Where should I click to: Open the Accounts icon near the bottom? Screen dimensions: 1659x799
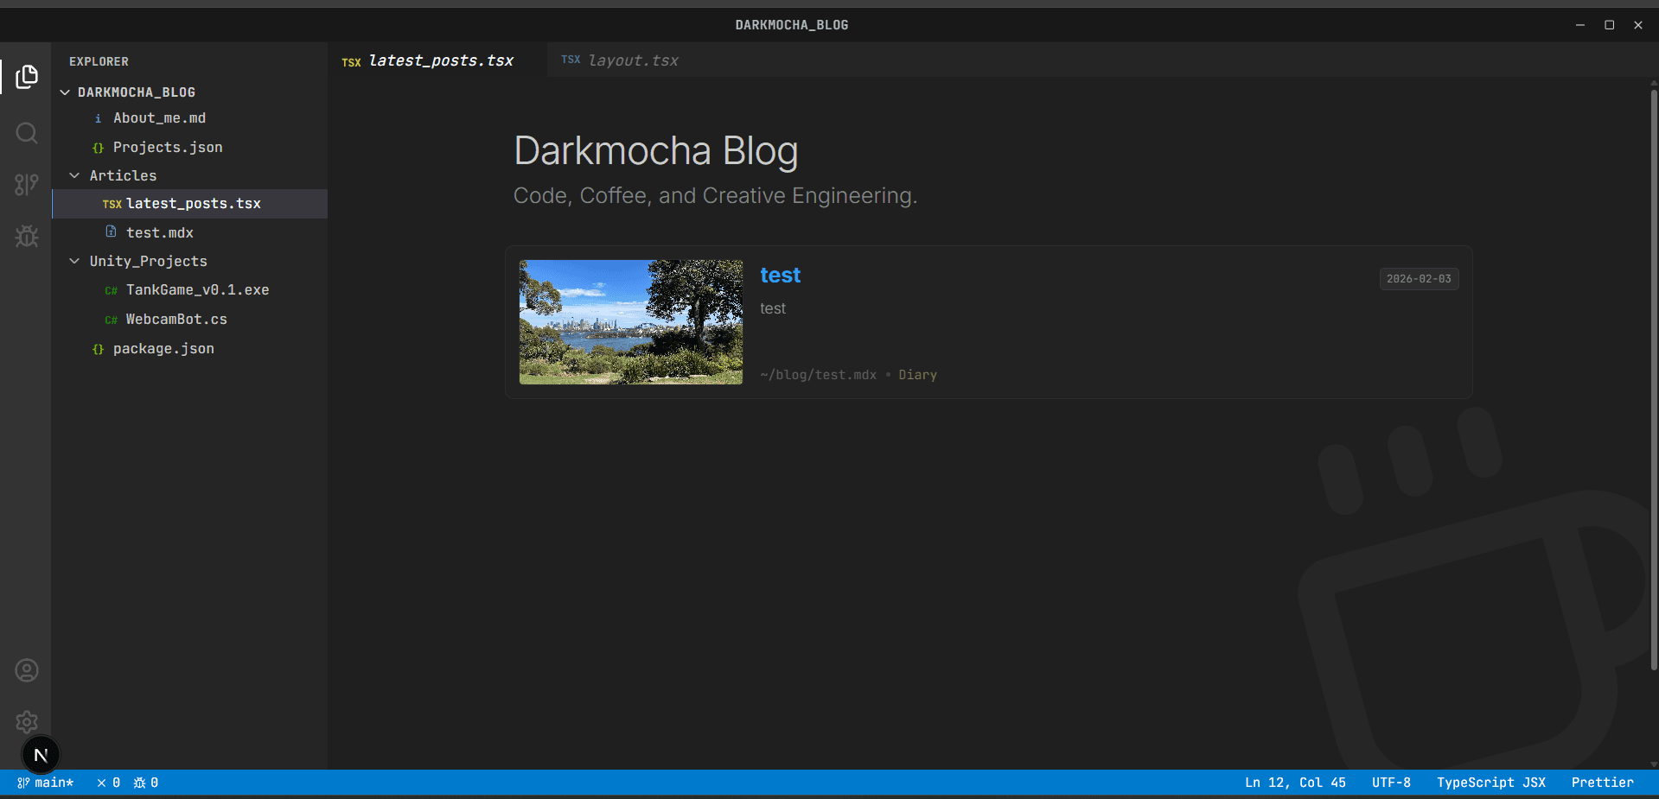pos(27,670)
